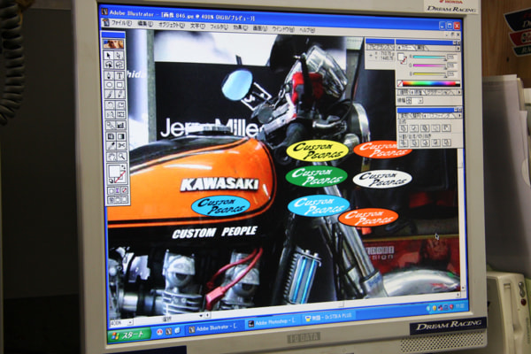This screenshot has height=354, width=531.
Task: Select the Zoom magnifier tool
Action: coord(122,156)
